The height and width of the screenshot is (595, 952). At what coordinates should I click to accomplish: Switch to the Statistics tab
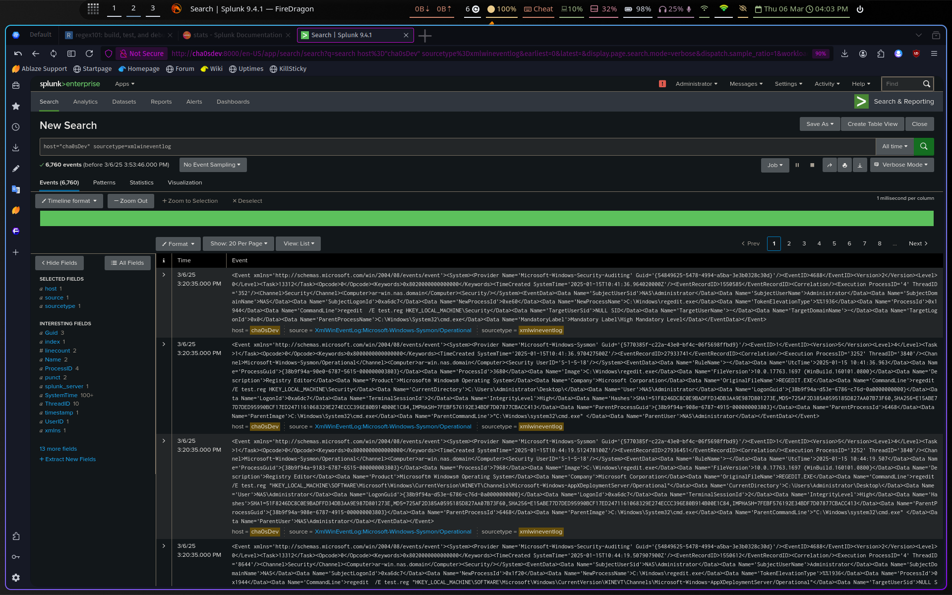(141, 182)
